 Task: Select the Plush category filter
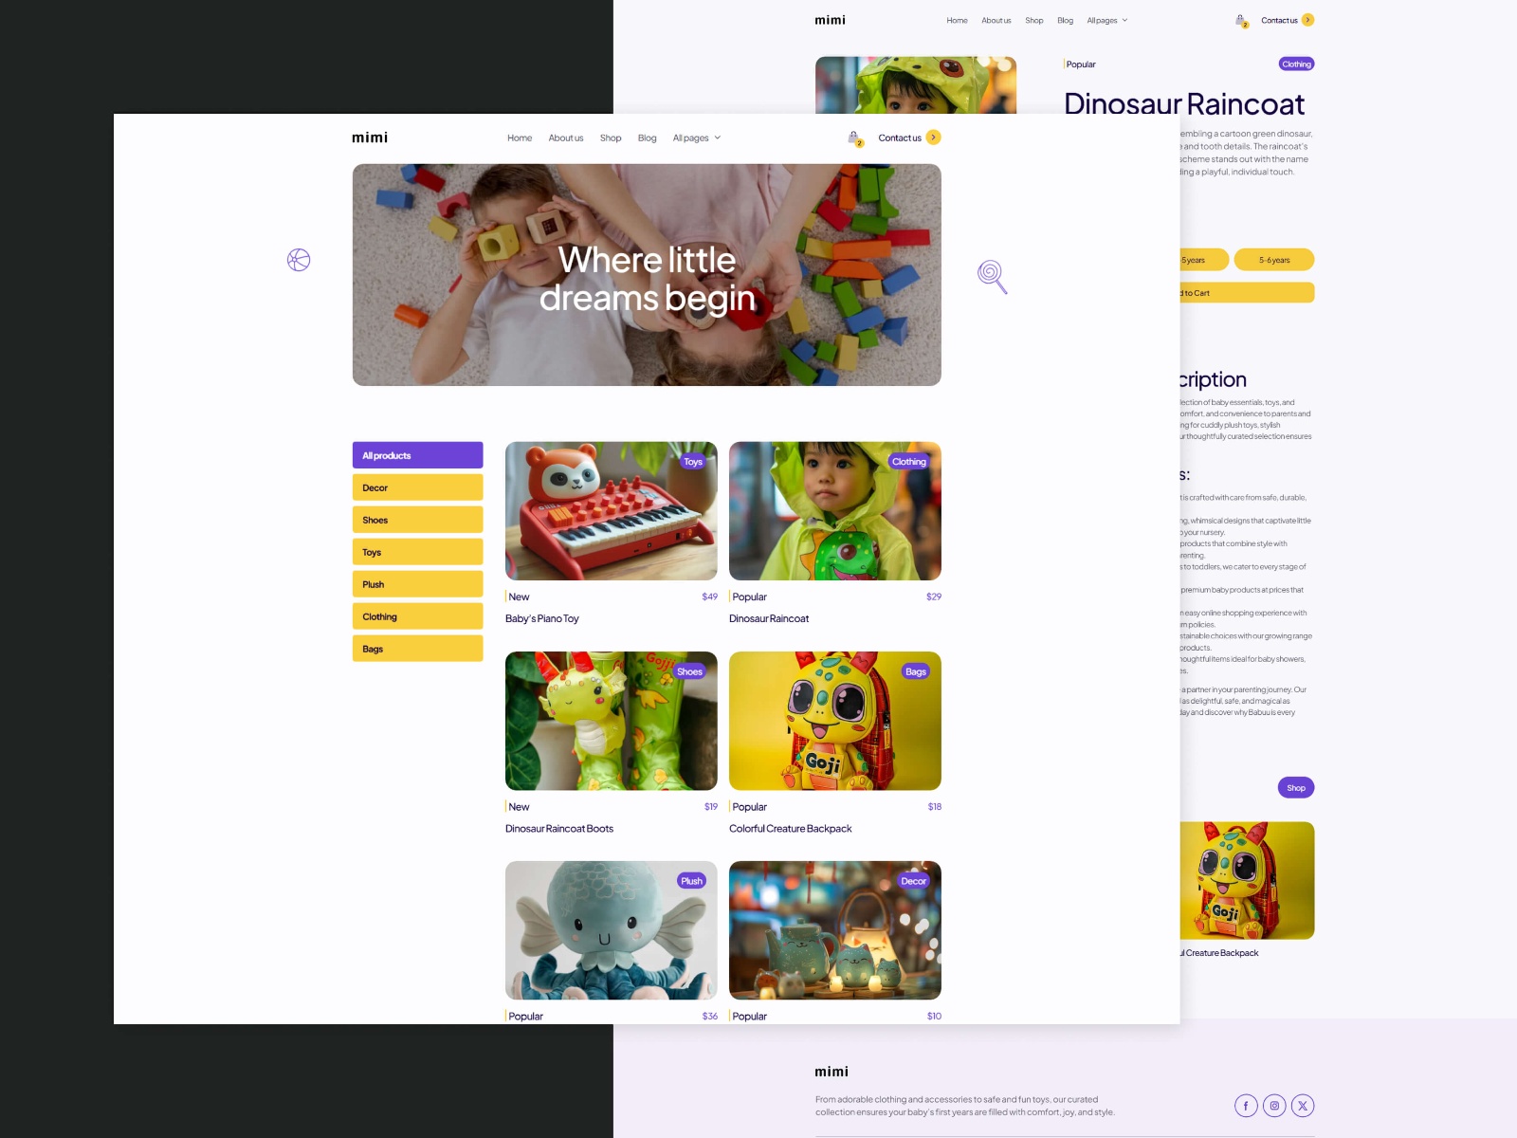(417, 583)
